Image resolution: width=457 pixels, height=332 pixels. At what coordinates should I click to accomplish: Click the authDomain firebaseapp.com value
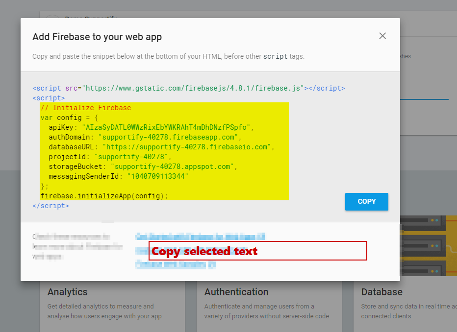pyautogui.click(x=168, y=137)
